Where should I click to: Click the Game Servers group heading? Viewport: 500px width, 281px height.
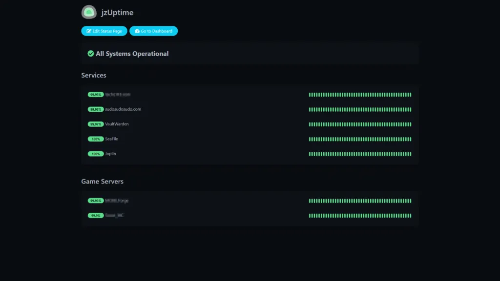[x=102, y=181]
